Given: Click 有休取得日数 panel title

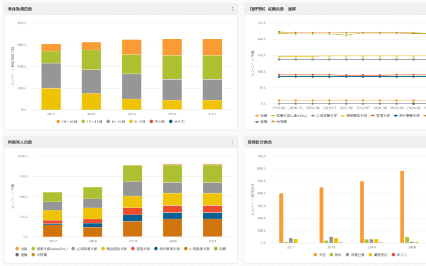Looking at the screenshot, I should tap(20, 9).
